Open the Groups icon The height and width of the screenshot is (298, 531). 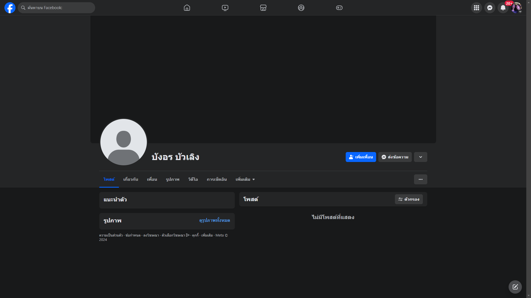click(x=301, y=8)
